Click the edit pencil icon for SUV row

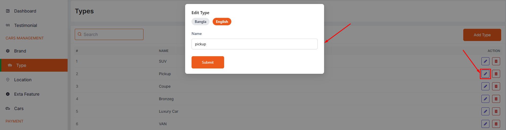pos(485,61)
